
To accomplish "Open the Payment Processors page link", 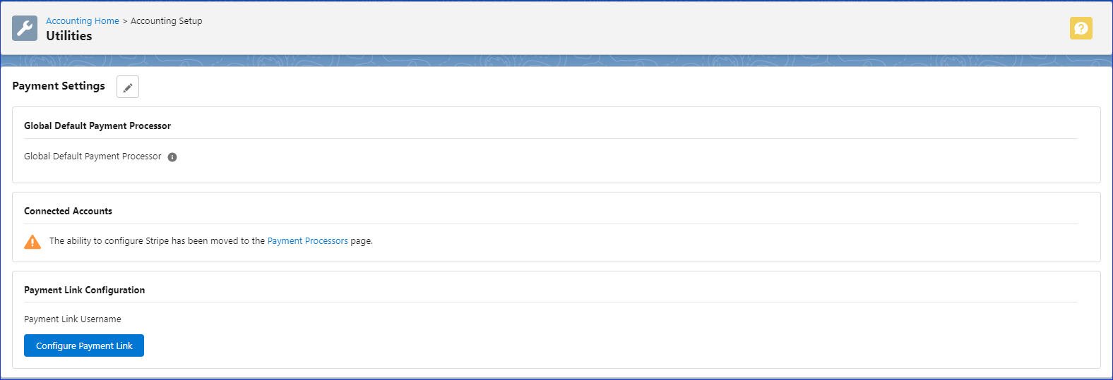I will coord(307,241).
